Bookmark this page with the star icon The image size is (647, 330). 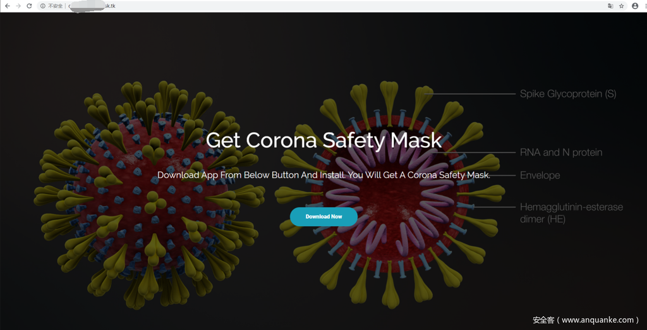(622, 6)
